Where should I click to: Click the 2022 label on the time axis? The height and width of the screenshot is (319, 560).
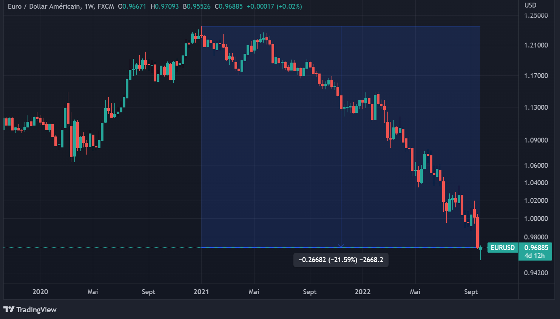click(x=363, y=291)
